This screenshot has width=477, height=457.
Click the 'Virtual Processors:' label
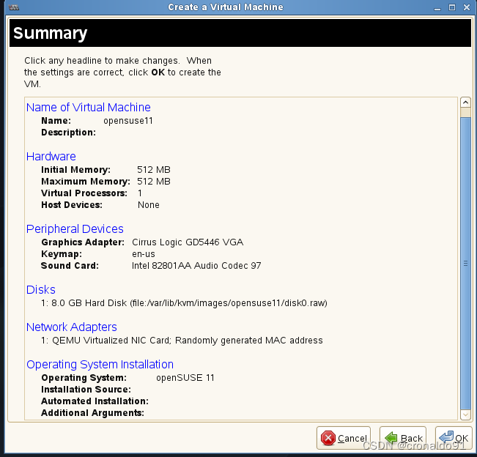pyautogui.click(x=84, y=193)
